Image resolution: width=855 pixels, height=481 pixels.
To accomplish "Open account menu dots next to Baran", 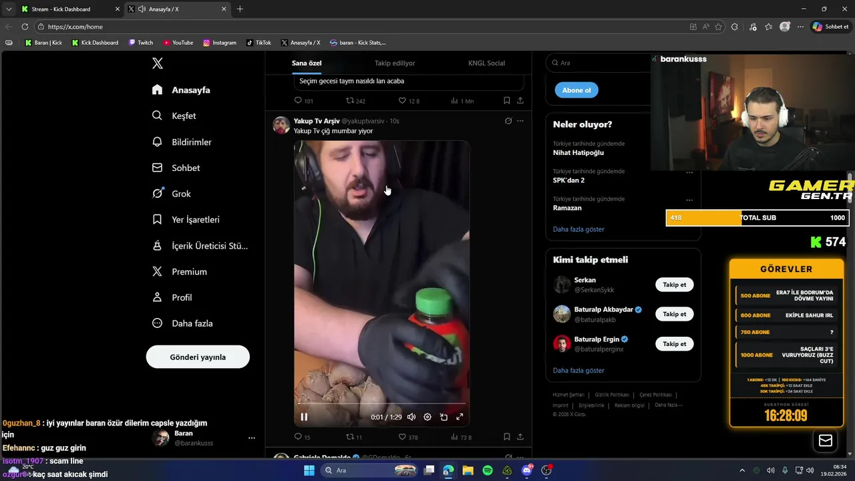I will click(252, 438).
